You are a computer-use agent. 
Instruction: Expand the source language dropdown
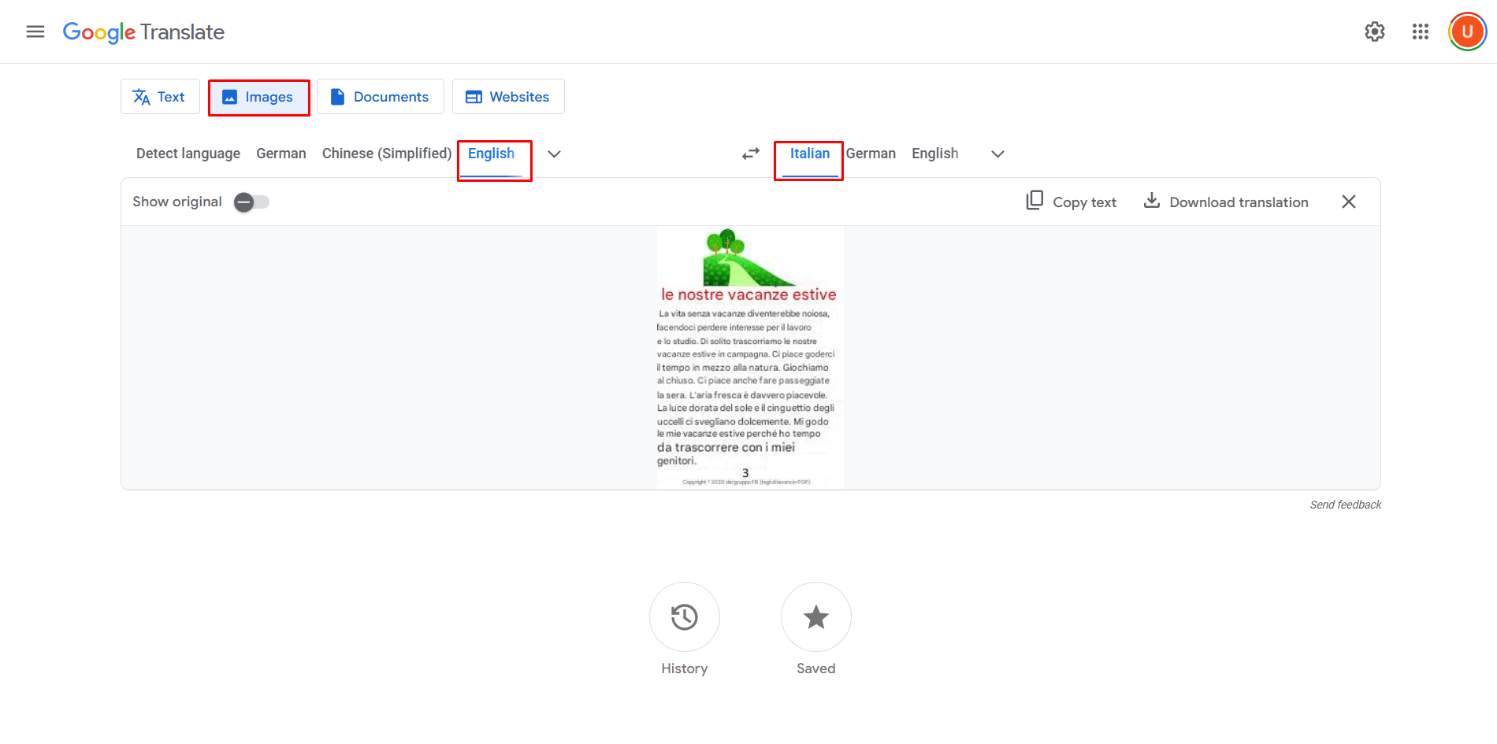(554, 154)
